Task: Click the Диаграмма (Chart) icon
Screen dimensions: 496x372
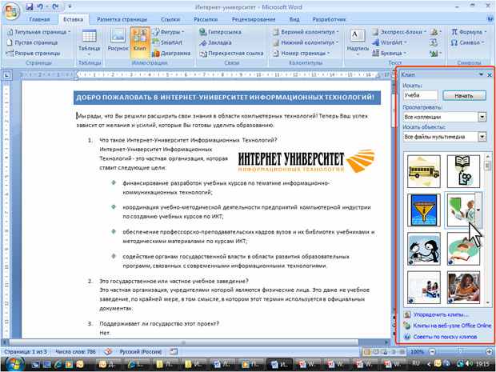Action: tap(171, 53)
